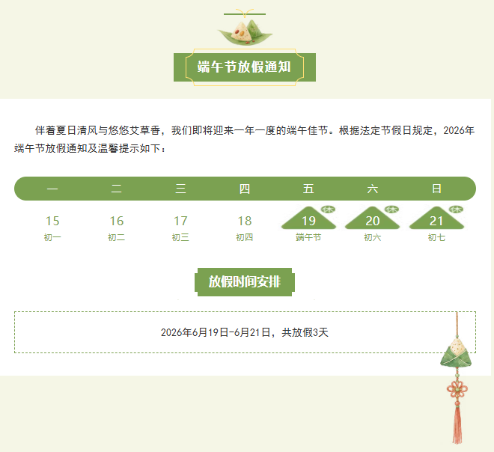
Task: Select date 15 in the calendar
Action: pos(52,221)
